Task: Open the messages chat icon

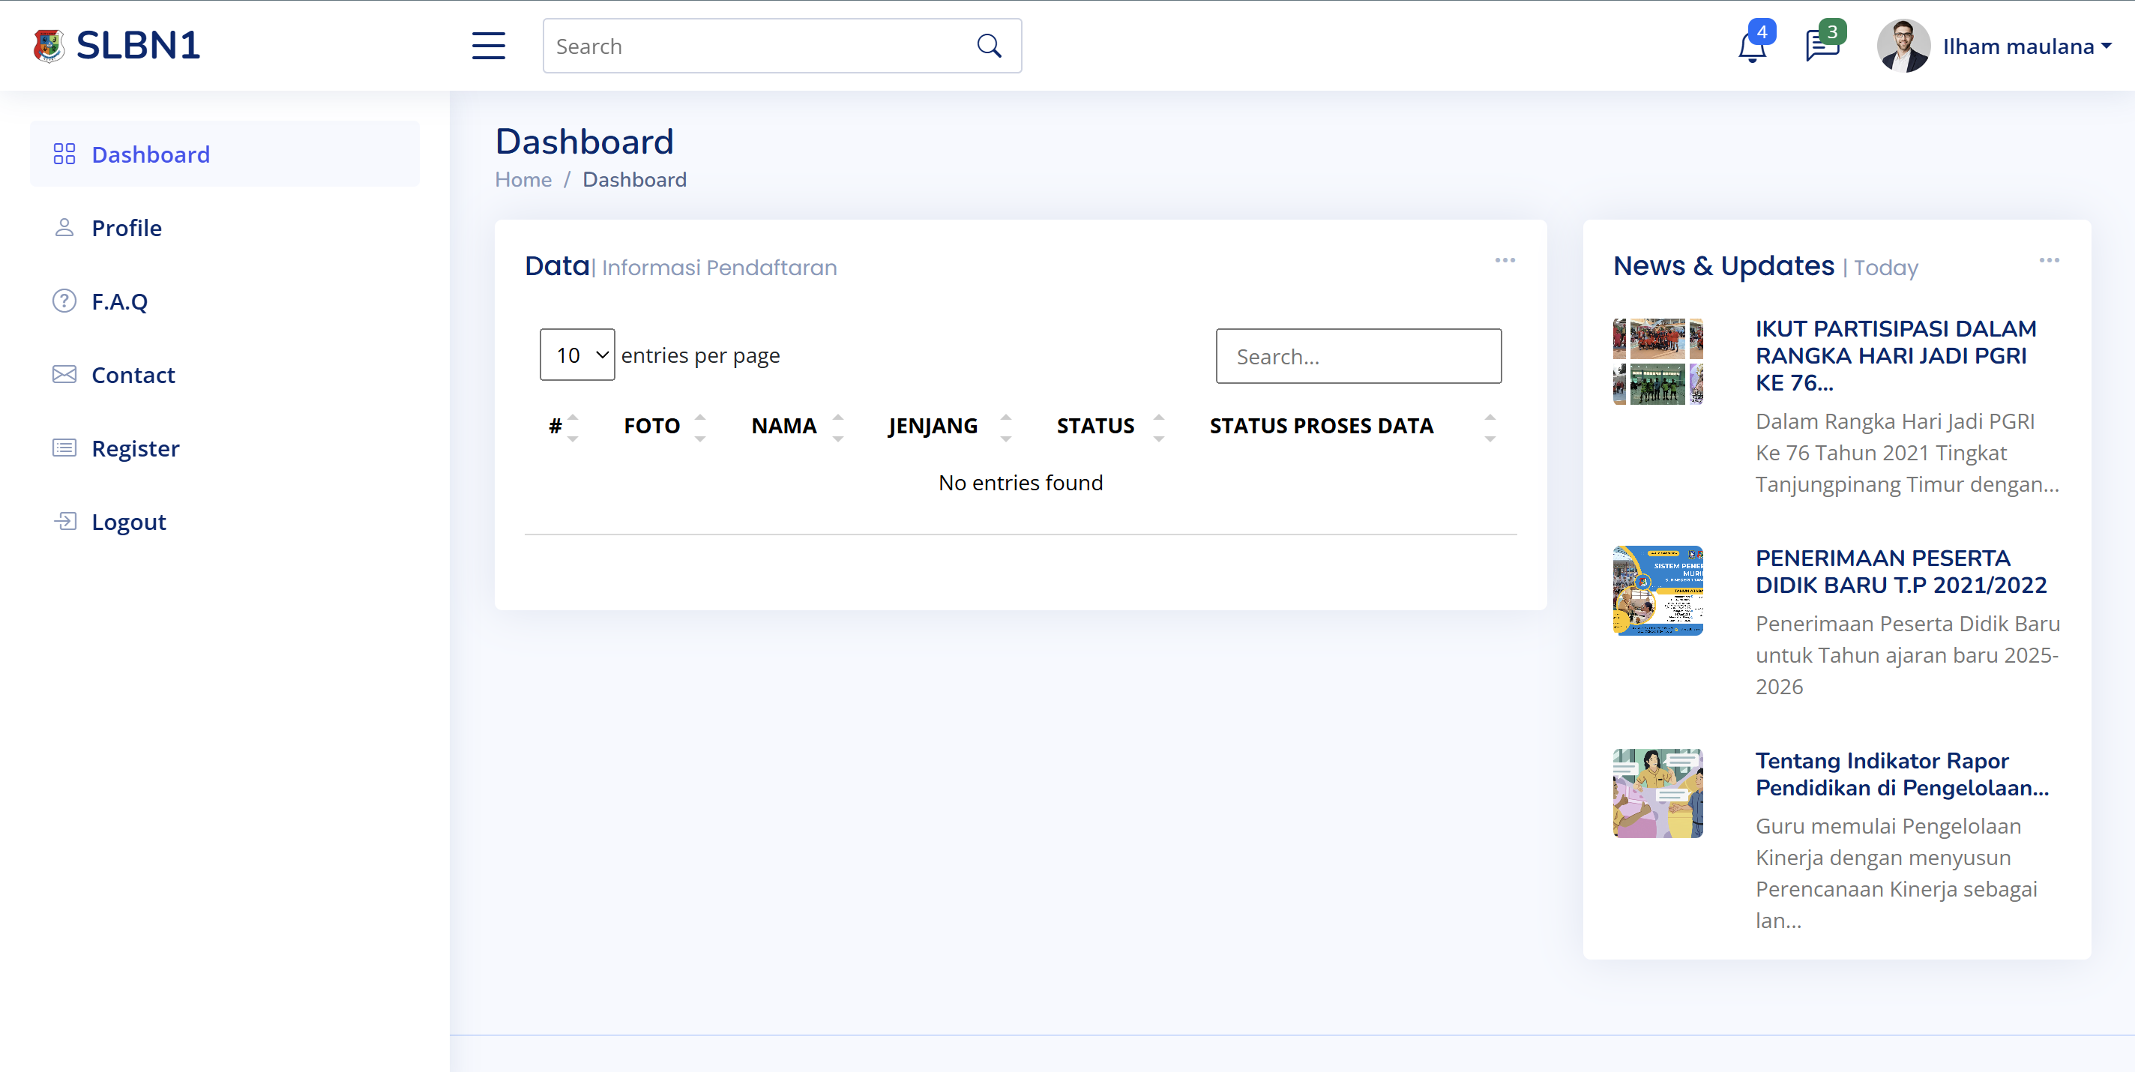Action: tap(1822, 46)
